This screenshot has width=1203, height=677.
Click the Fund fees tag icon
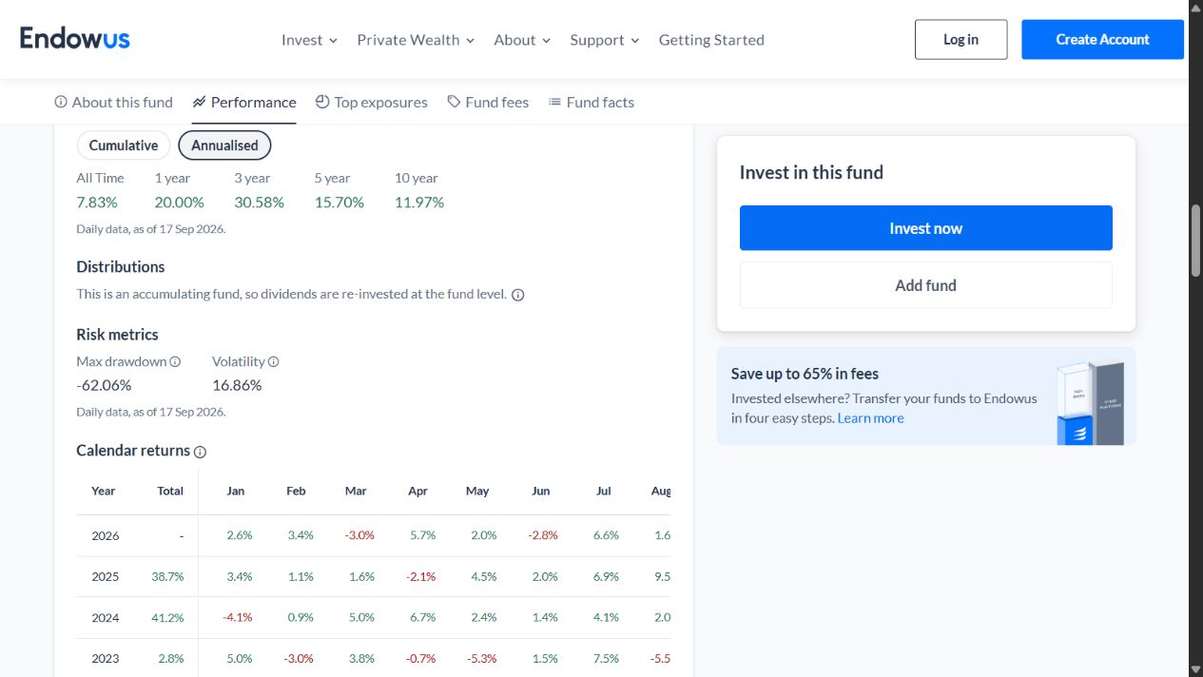point(454,102)
